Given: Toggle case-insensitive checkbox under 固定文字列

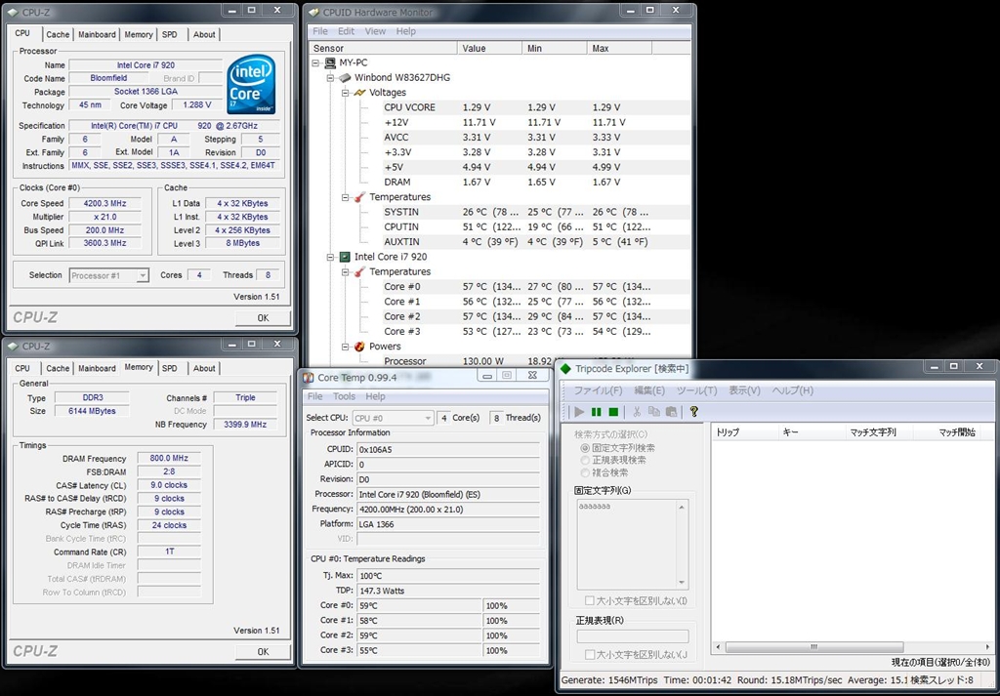Looking at the screenshot, I should 589,601.
